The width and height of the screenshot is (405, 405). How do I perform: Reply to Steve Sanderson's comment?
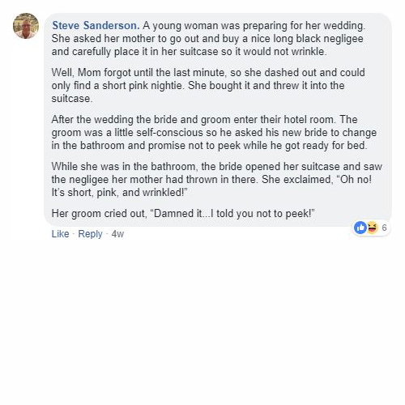click(x=90, y=234)
